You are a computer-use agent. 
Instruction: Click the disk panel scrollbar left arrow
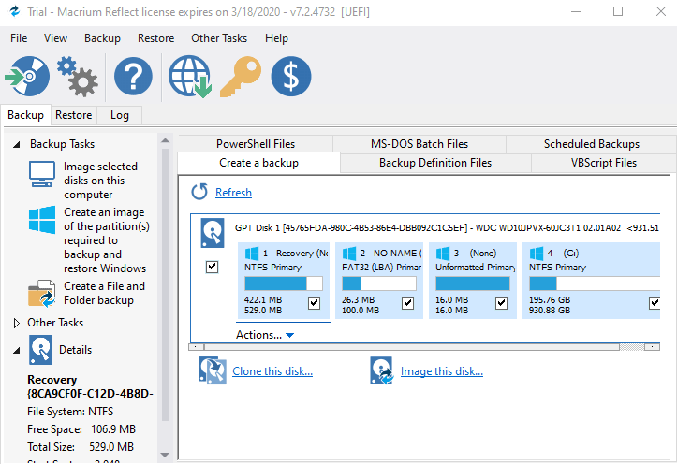(196, 347)
